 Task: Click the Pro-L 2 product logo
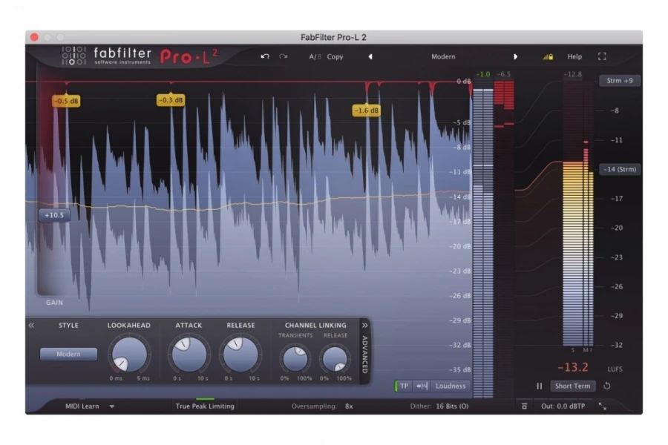pyautogui.click(x=189, y=56)
